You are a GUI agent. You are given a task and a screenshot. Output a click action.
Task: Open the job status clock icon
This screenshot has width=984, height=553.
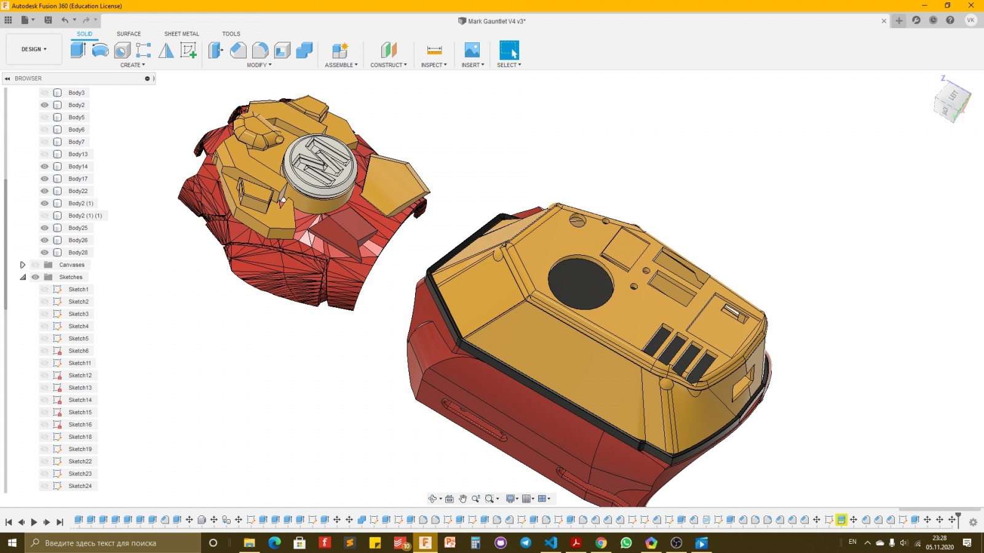[x=933, y=20]
